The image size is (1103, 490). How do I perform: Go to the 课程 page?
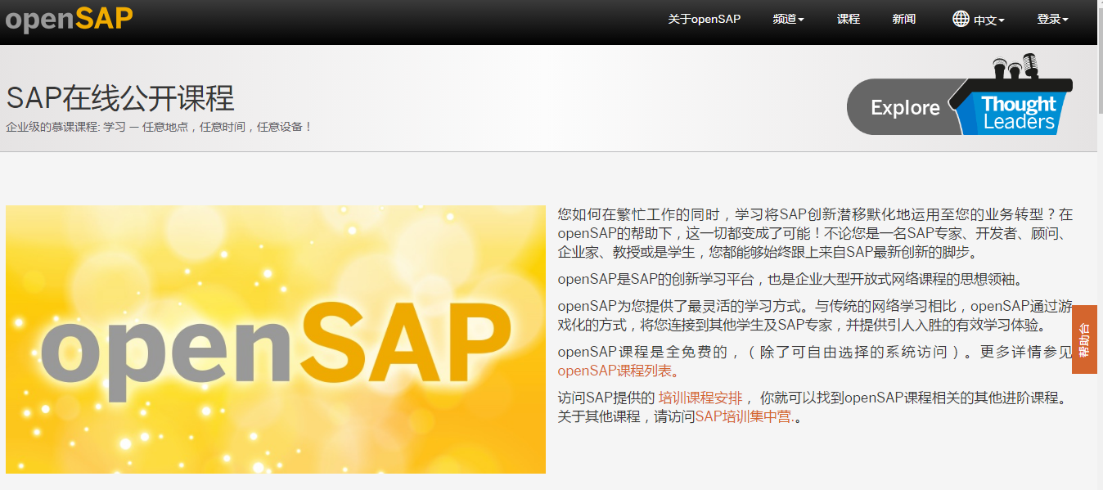(x=849, y=20)
